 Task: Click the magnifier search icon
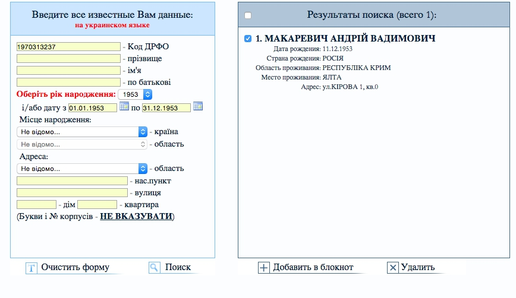[155, 268]
